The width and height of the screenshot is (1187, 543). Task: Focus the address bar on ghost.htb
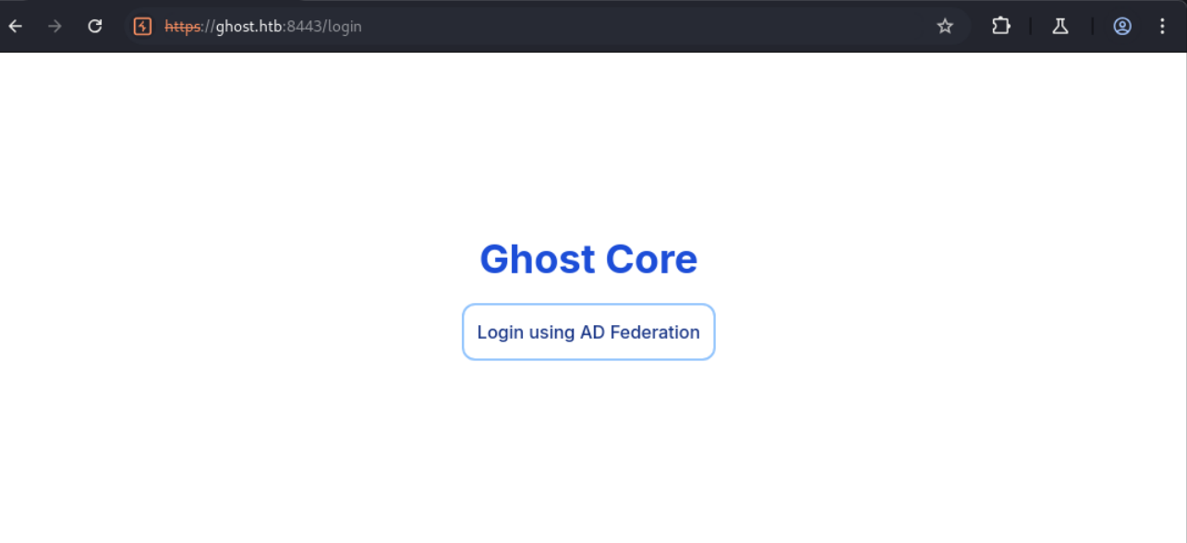click(x=248, y=27)
